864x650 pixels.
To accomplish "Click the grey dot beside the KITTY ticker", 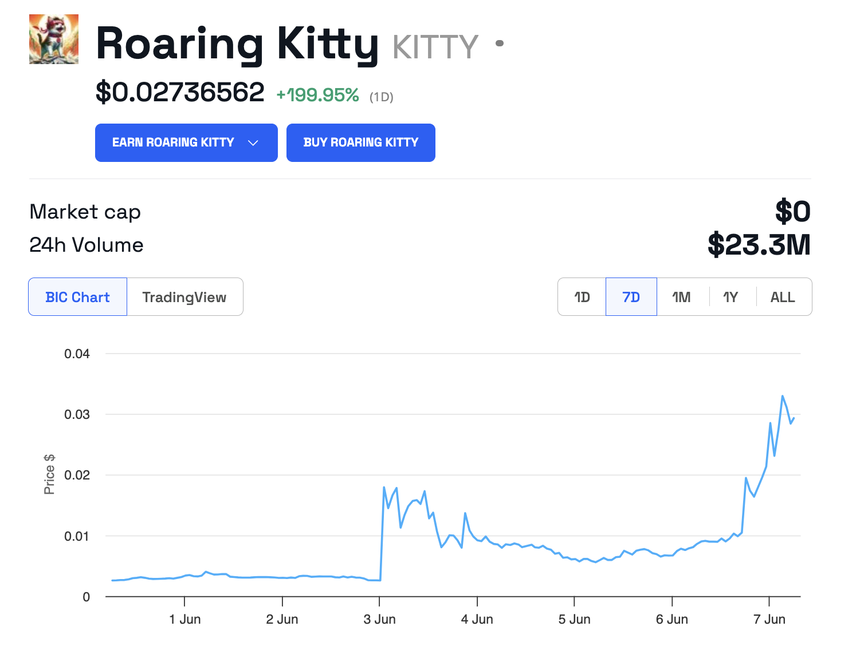I will 500,43.
